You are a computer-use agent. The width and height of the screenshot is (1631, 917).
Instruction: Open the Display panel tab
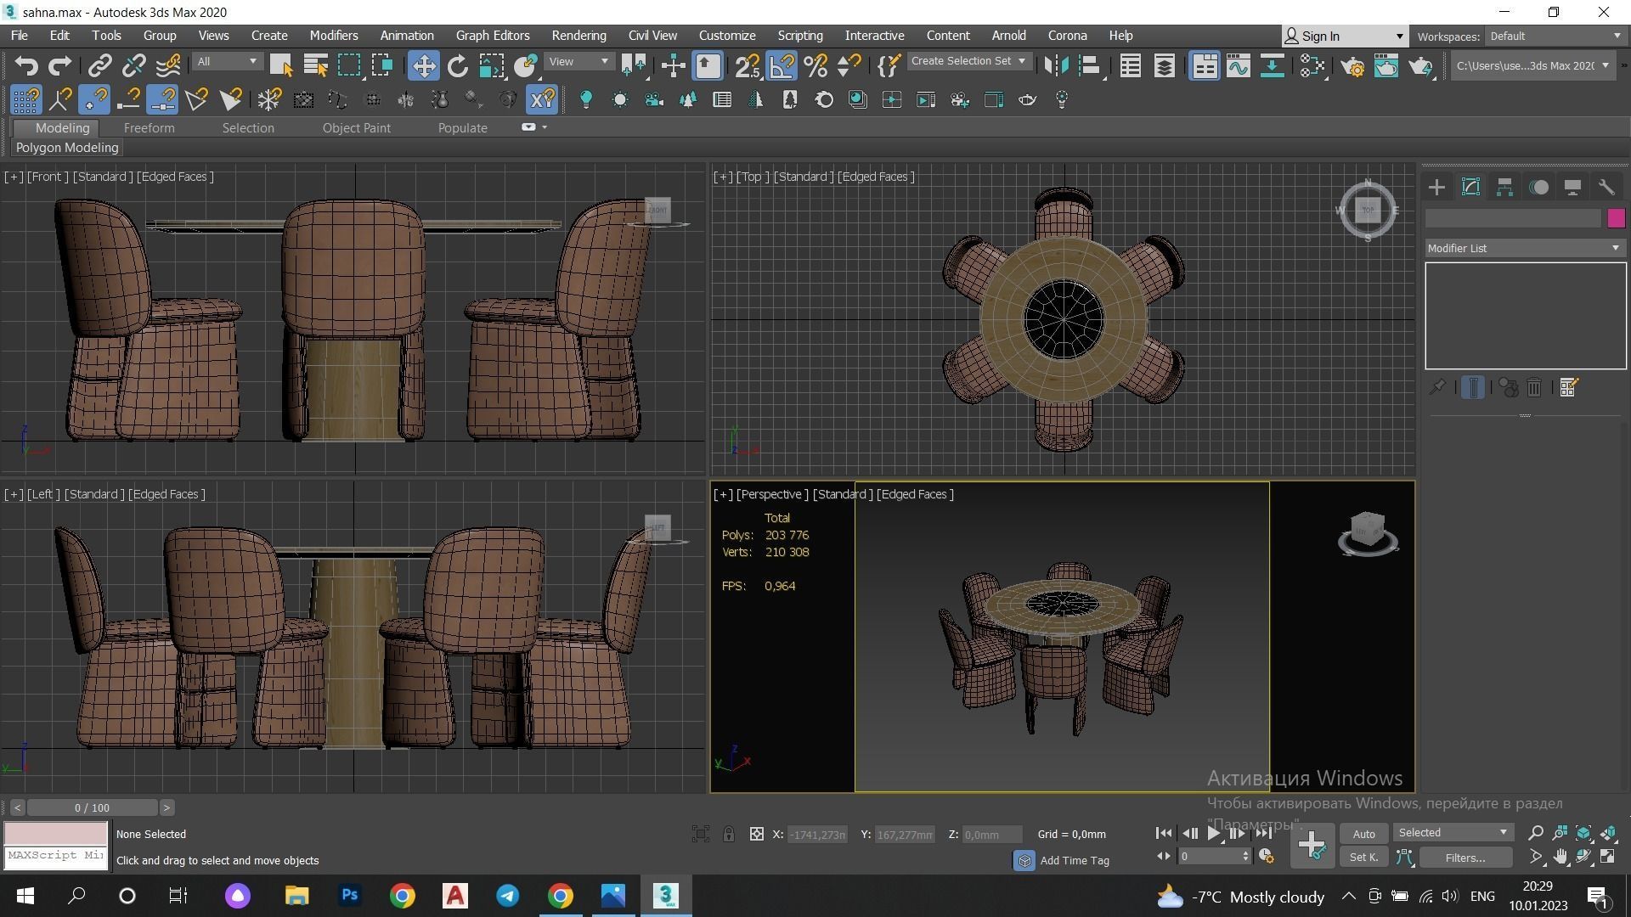click(x=1572, y=188)
